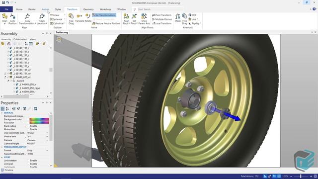Open Set Pivot dropdown

pos(137,23)
